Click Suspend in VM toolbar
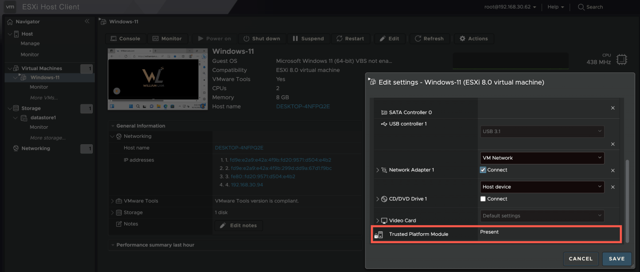This screenshot has width=640, height=272. 308,38
